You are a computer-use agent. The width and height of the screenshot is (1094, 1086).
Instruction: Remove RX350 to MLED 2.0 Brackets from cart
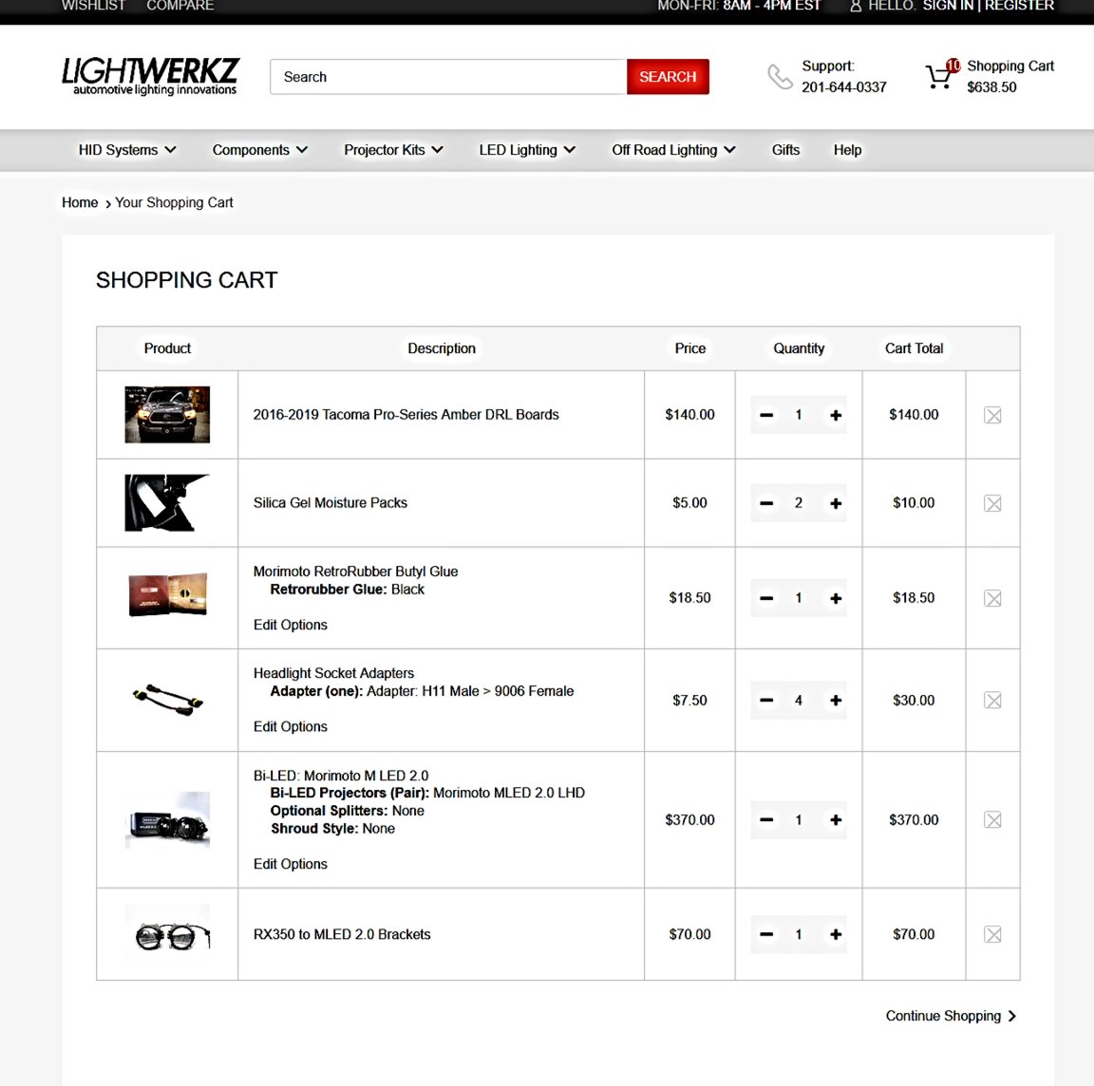click(992, 934)
